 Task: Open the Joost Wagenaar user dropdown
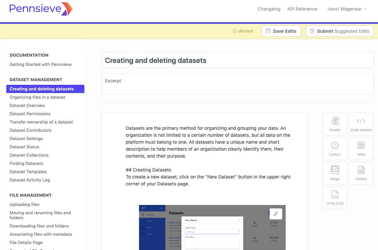pos(347,9)
